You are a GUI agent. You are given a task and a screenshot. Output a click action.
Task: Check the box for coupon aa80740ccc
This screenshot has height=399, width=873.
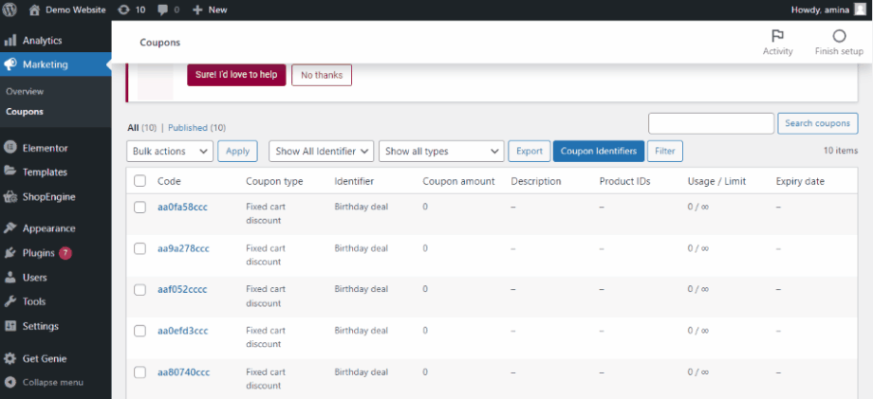140,372
